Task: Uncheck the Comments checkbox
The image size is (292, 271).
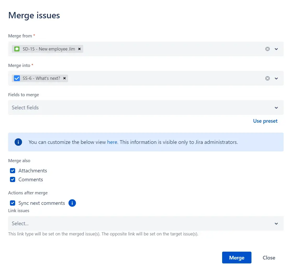Action: (13, 180)
